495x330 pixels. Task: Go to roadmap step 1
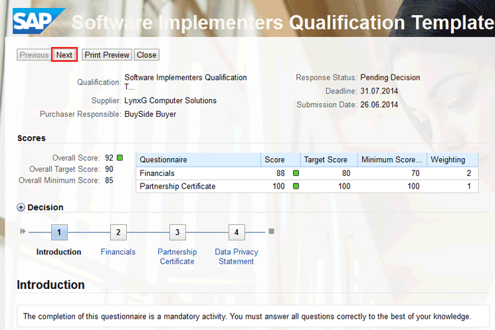click(59, 232)
